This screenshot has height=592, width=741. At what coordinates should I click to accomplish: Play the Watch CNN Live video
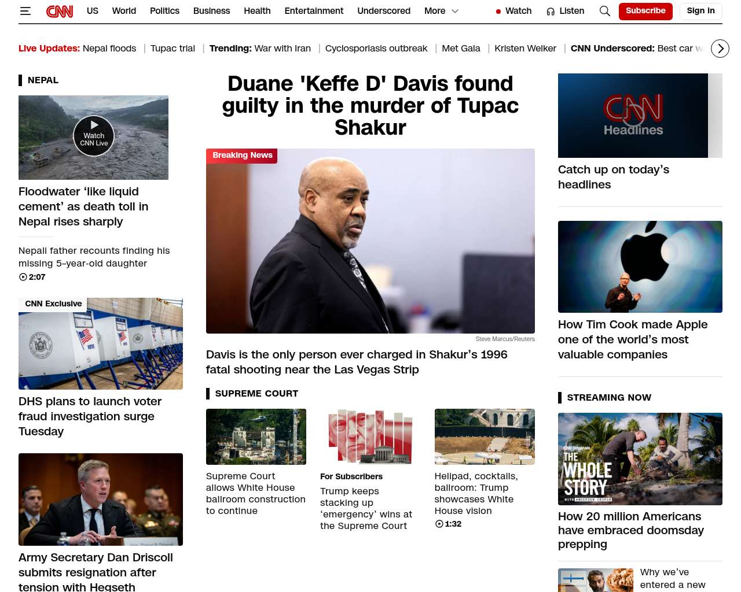click(94, 136)
